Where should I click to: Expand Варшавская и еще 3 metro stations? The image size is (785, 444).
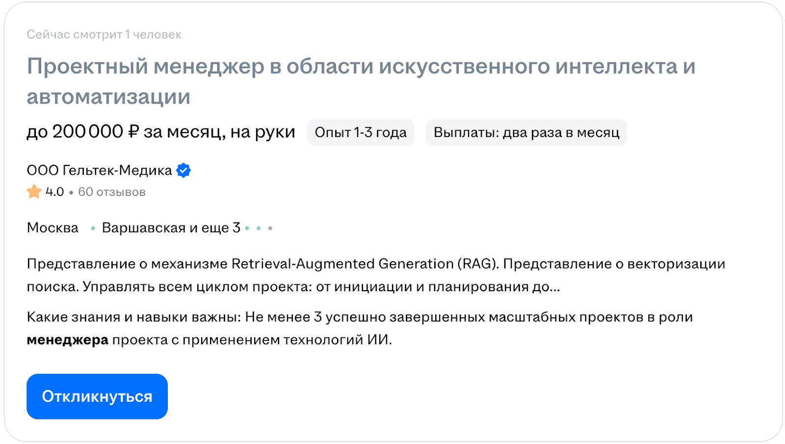click(x=171, y=228)
